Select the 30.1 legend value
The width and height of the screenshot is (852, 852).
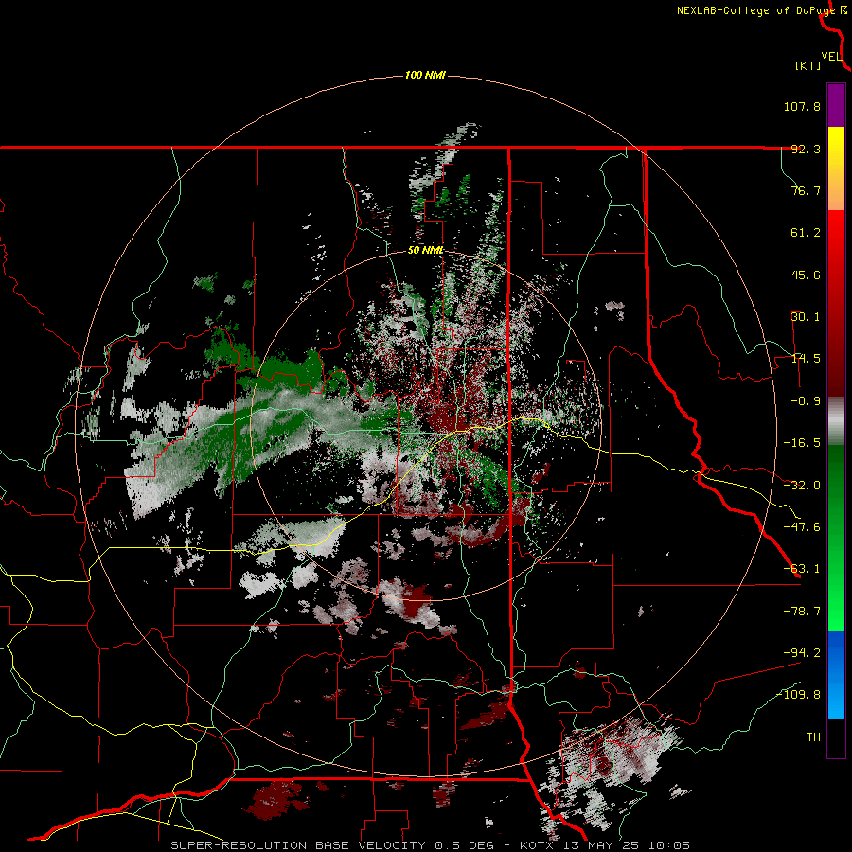[x=806, y=317]
